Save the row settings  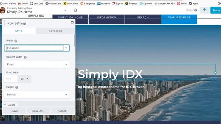15,111
